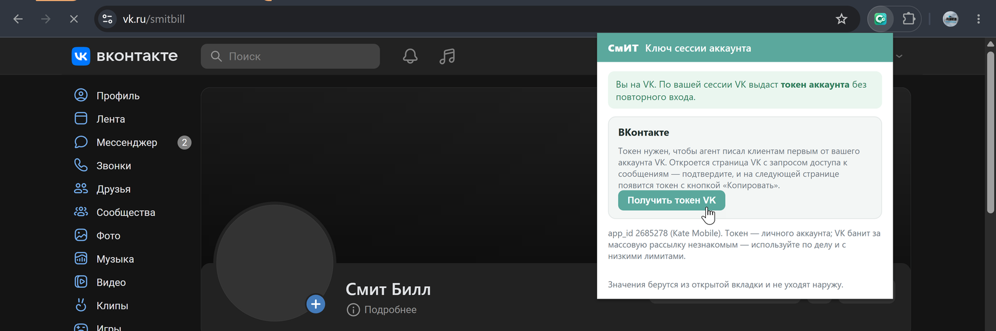The image size is (996, 331).
Task: Click the VK logo icon
Action: pos(81,57)
